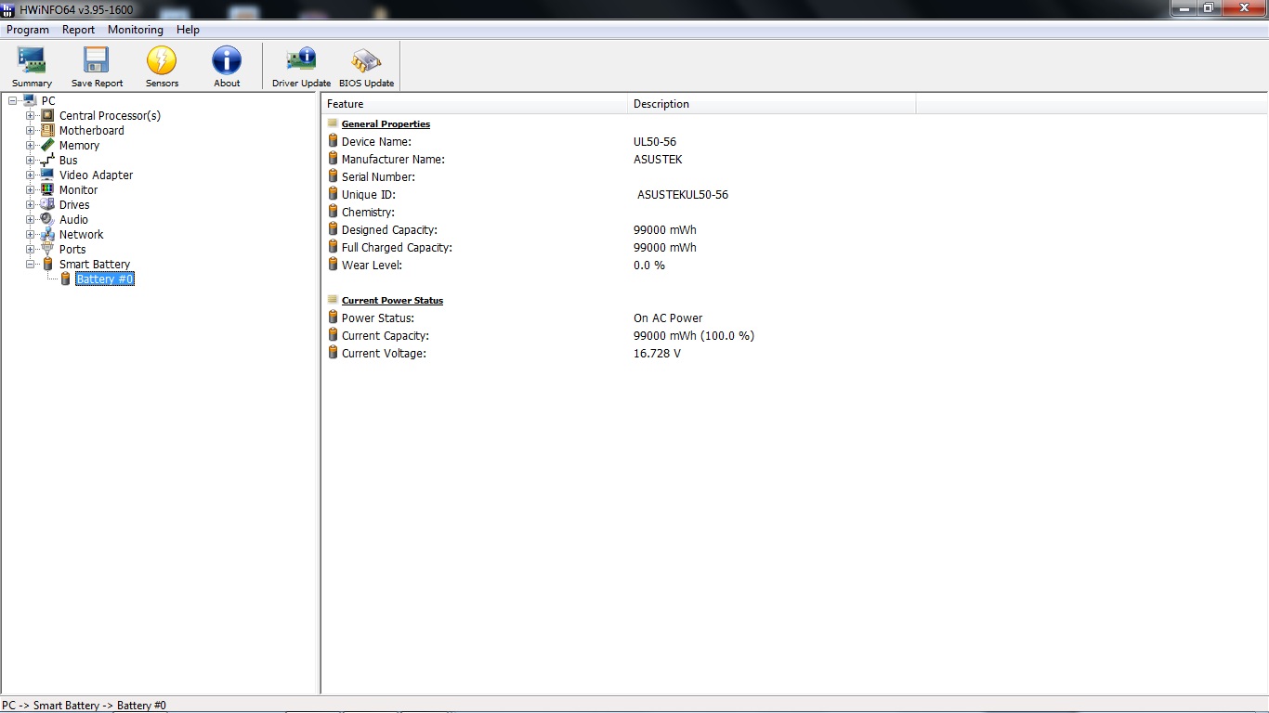Click the Network icon in tree
This screenshot has width=1269, height=713.
pyautogui.click(x=47, y=234)
